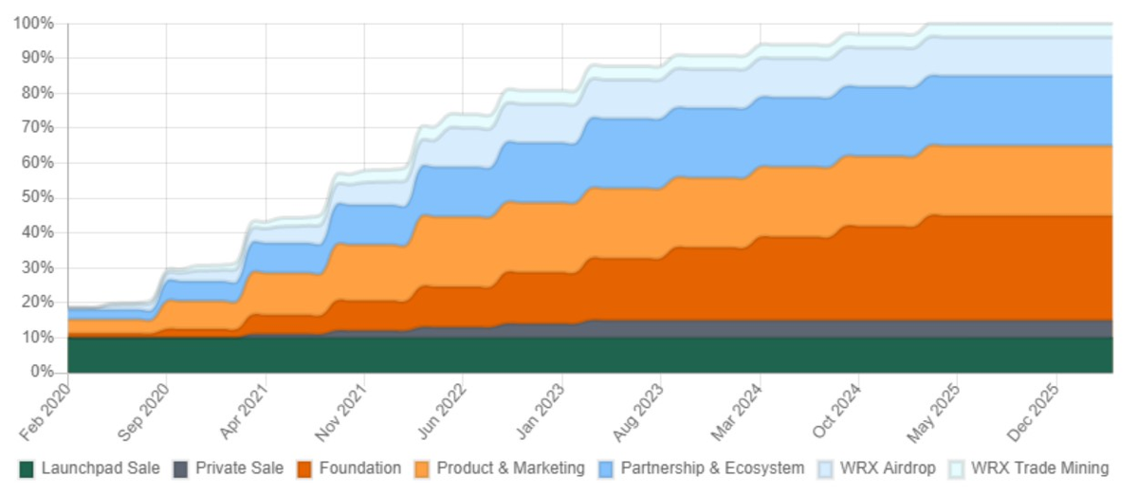Click the WRX Airdrop legend swatch
Screen dimensions: 1138x496
(827, 468)
